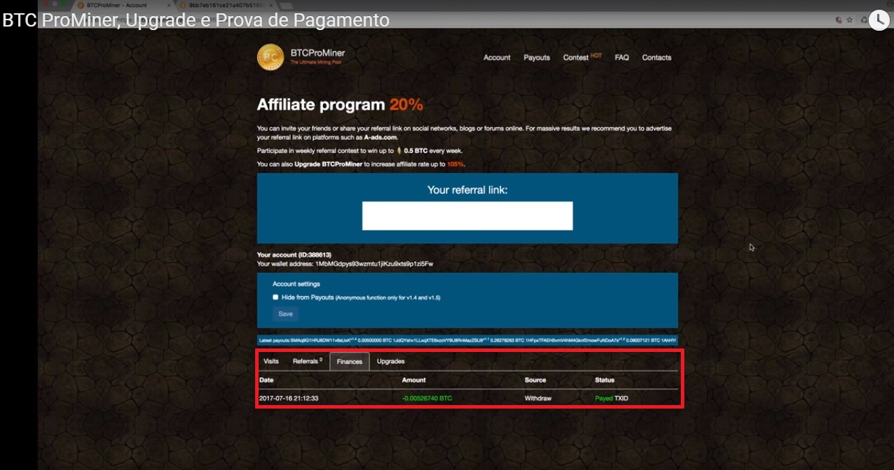Click the Your referral link: heading
The width and height of the screenshot is (894, 470).
(468, 190)
